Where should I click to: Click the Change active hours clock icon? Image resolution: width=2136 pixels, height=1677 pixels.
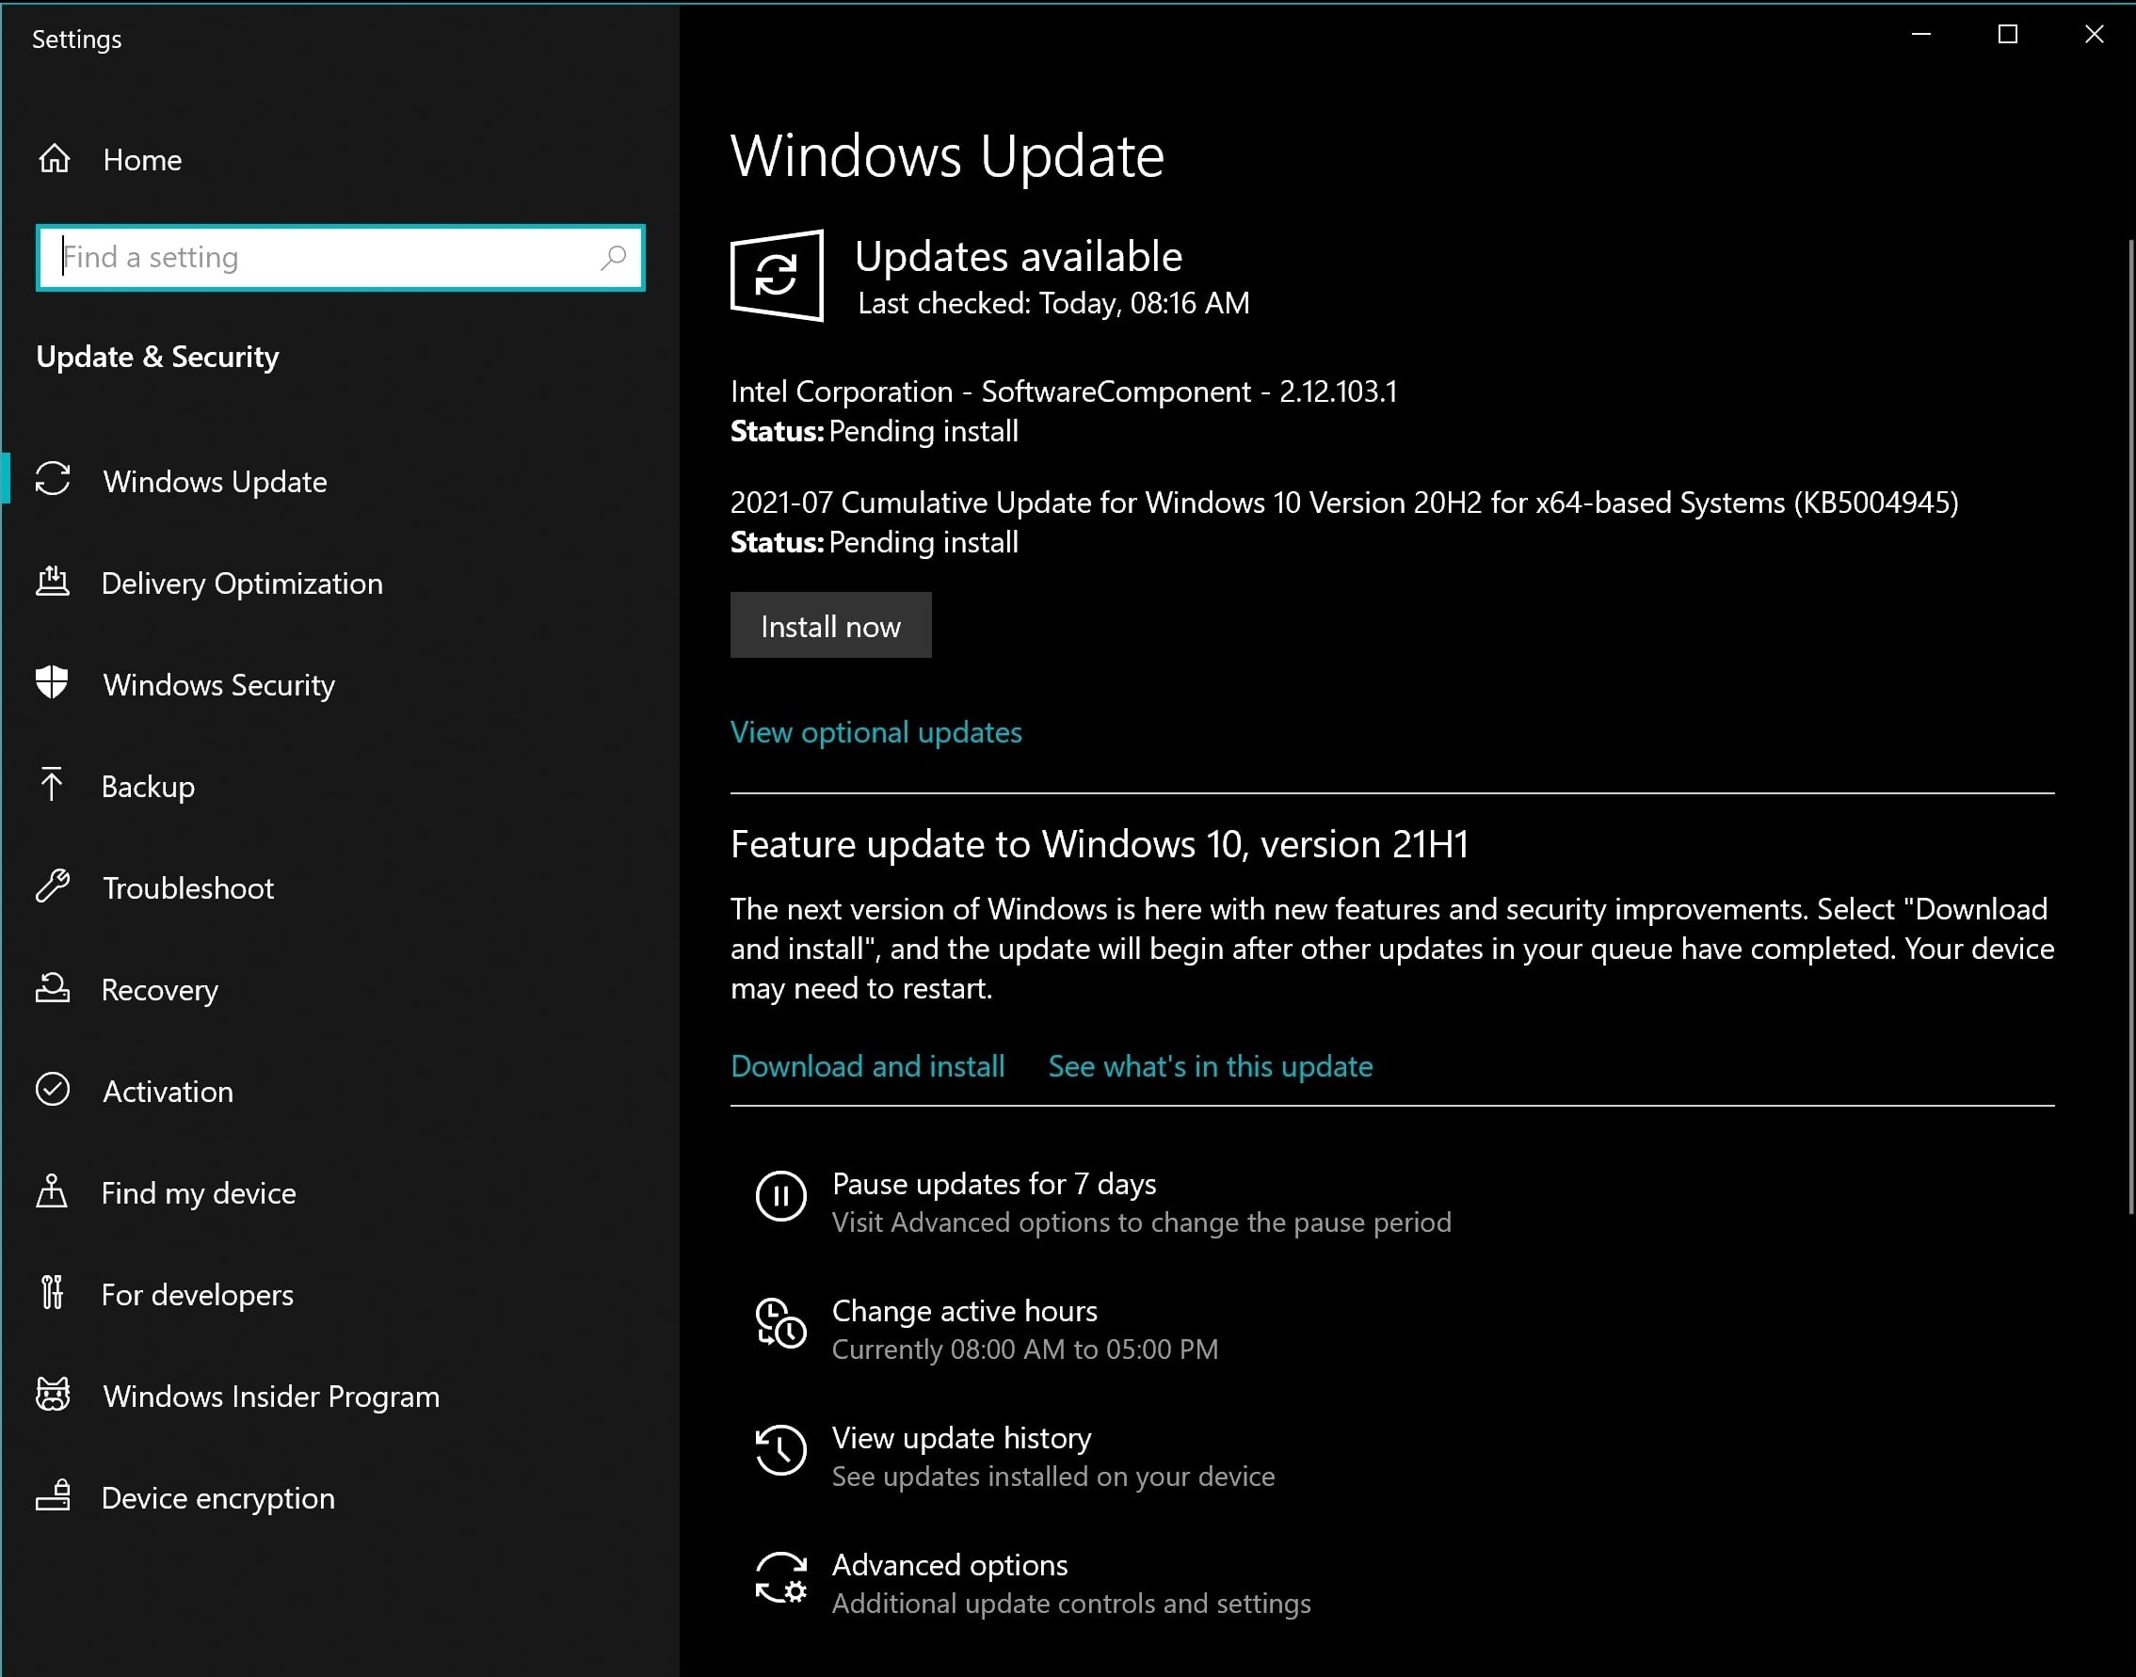779,1323
